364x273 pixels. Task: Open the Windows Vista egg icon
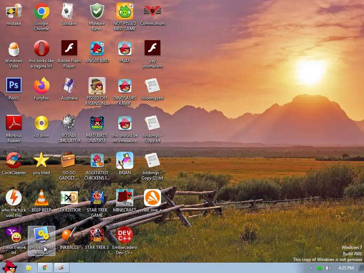tap(14, 48)
